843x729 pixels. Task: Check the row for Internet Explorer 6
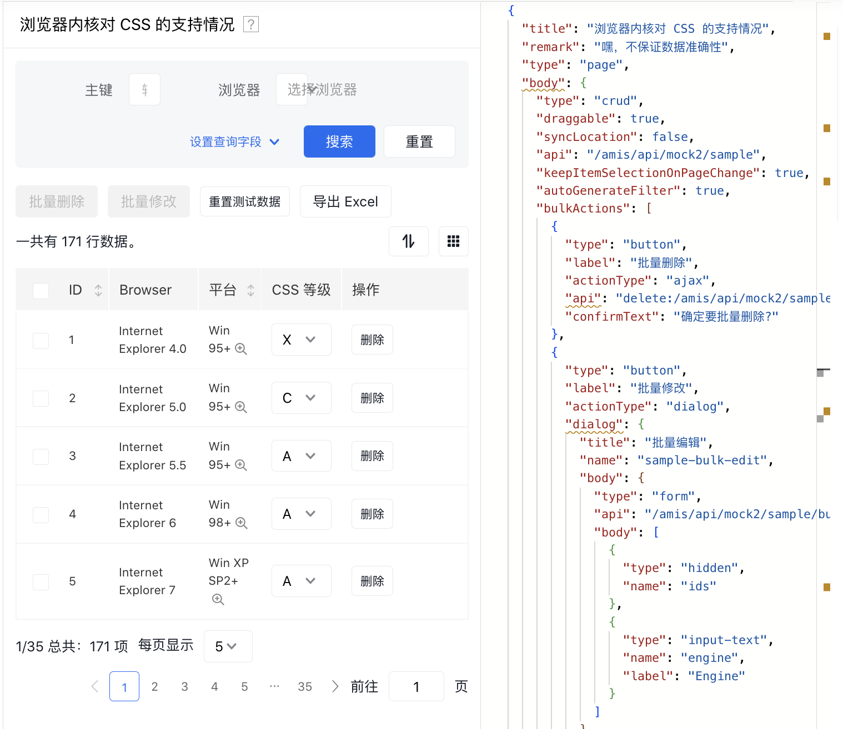click(41, 515)
